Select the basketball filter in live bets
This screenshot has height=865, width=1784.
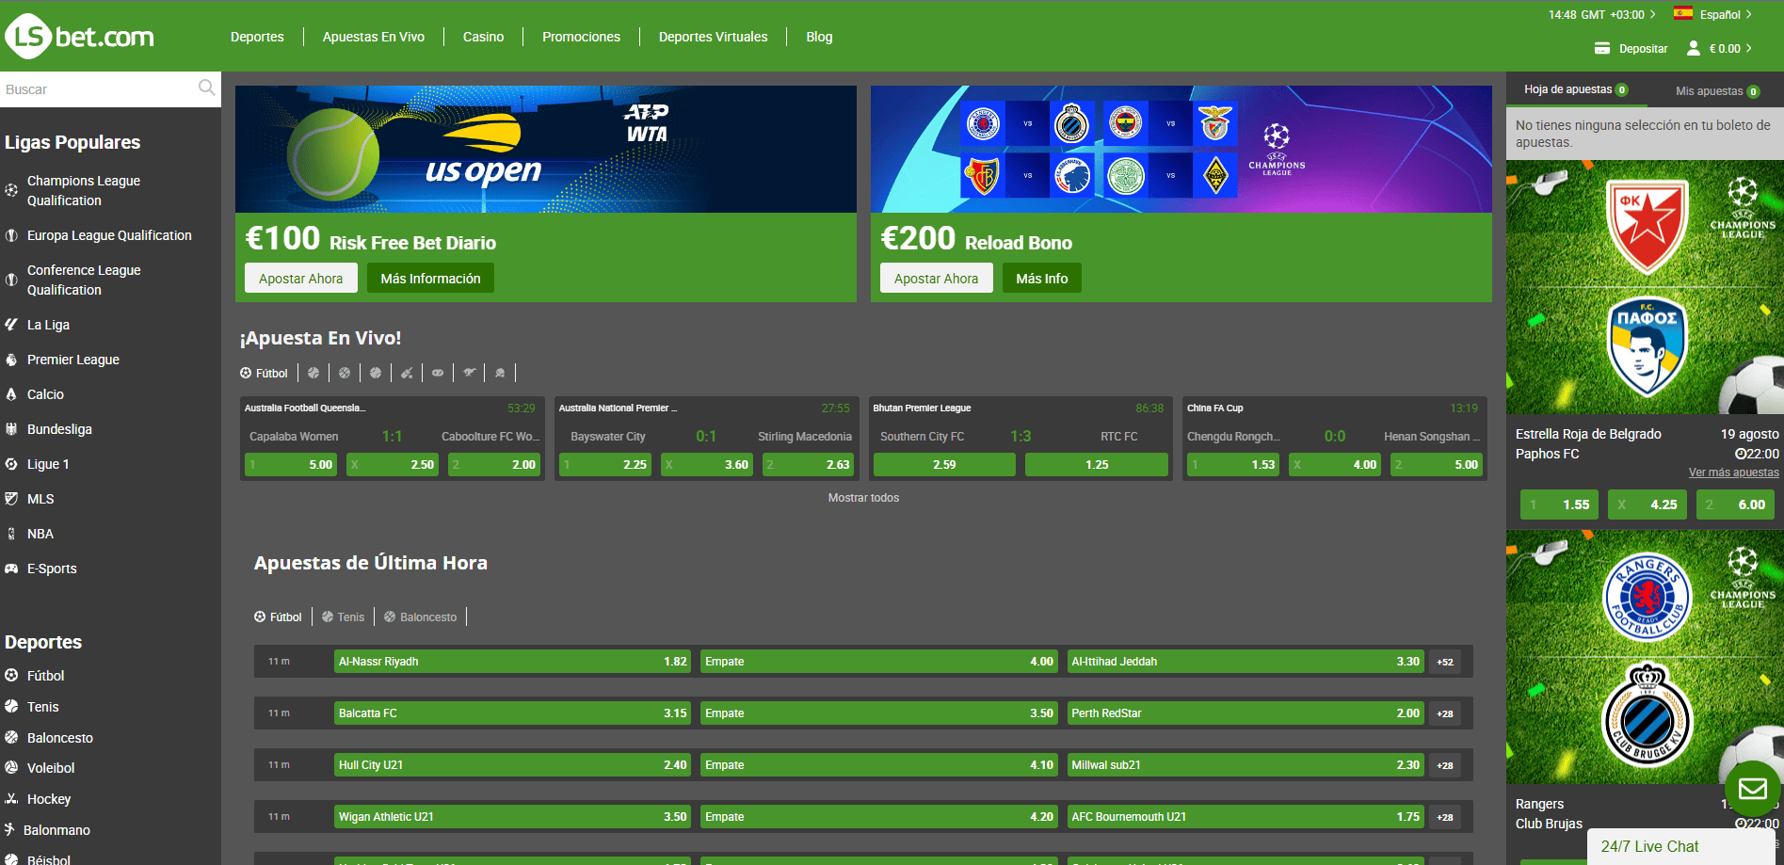point(345,373)
